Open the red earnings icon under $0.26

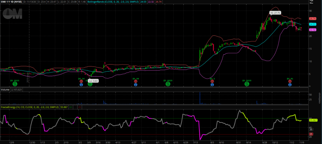(x=81, y=81)
